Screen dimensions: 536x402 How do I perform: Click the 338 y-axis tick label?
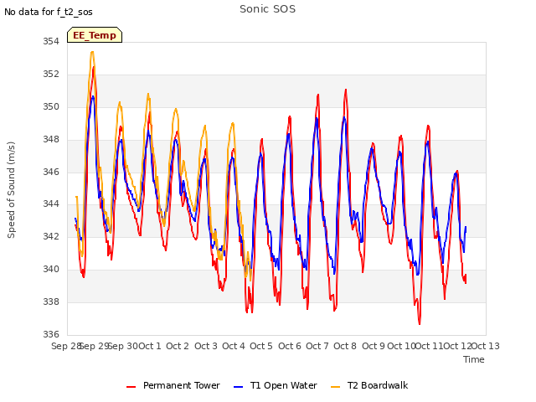[x=51, y=301]
